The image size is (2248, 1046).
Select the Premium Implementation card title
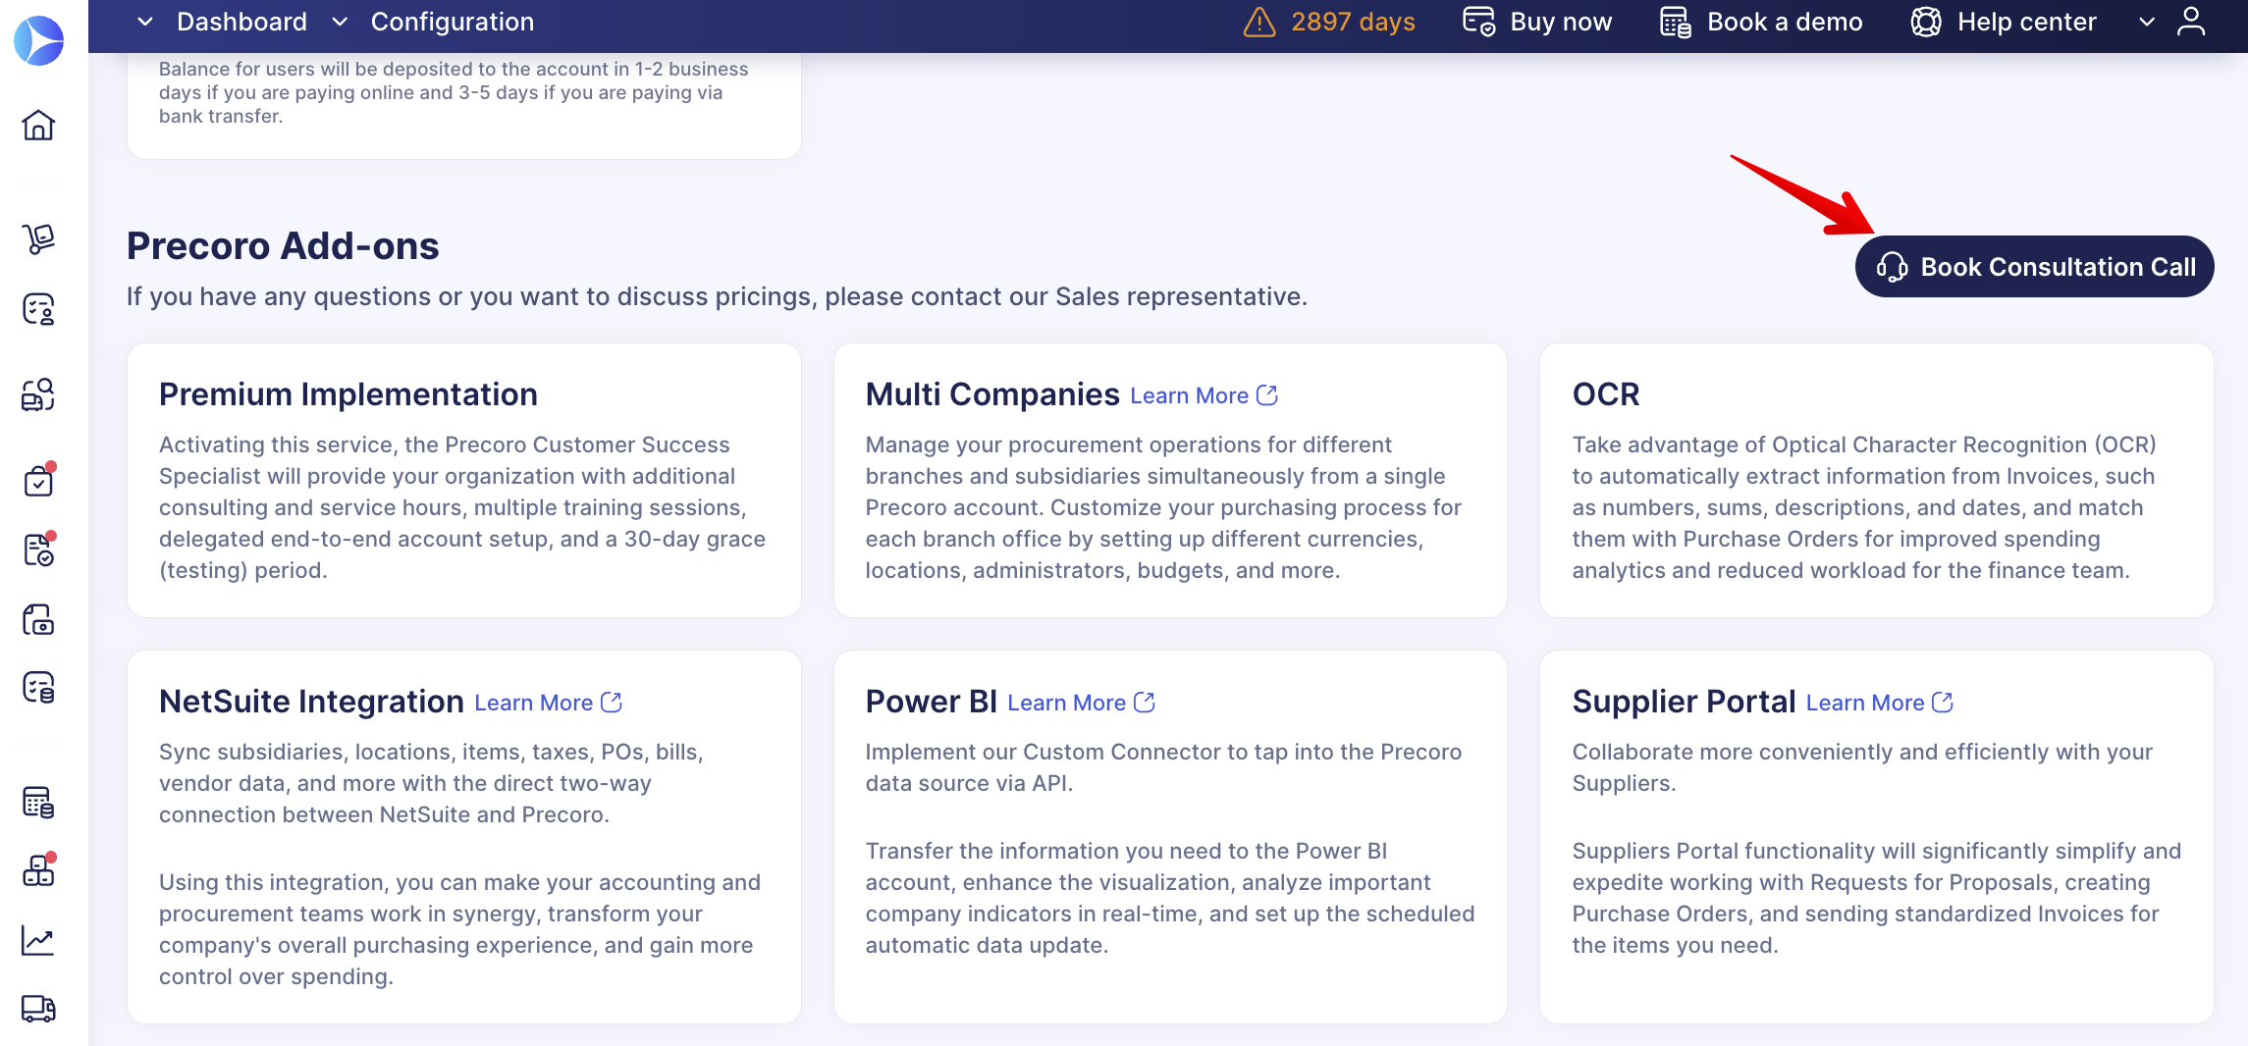pos(348,394)
